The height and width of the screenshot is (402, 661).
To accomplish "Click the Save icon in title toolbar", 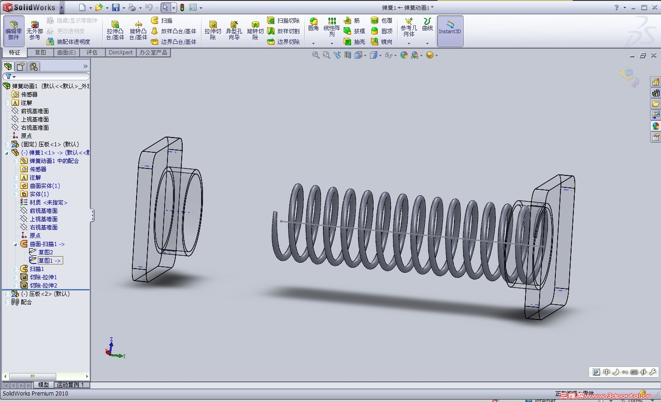I will coord(116,7).
